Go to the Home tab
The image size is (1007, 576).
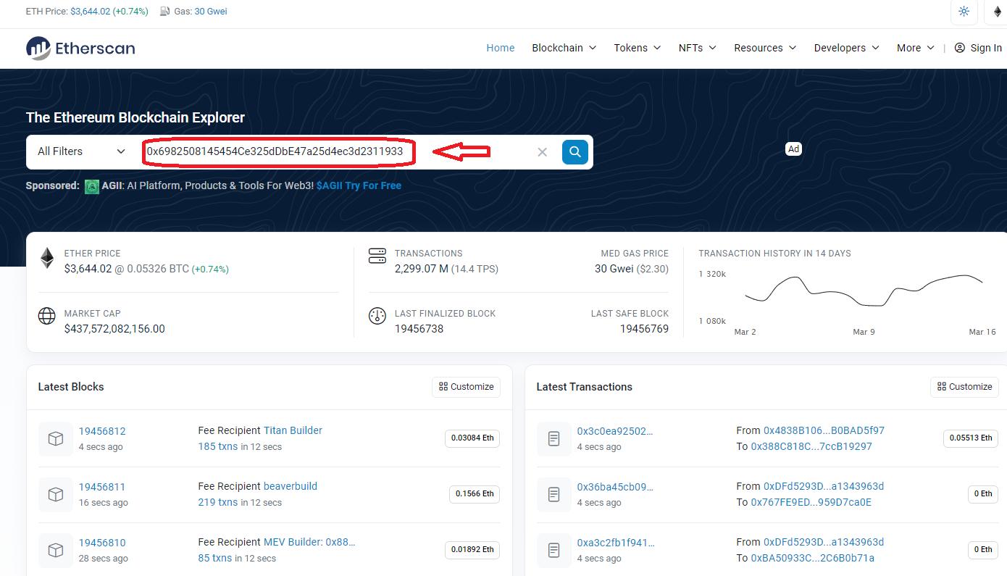click(x=501, y=48)
